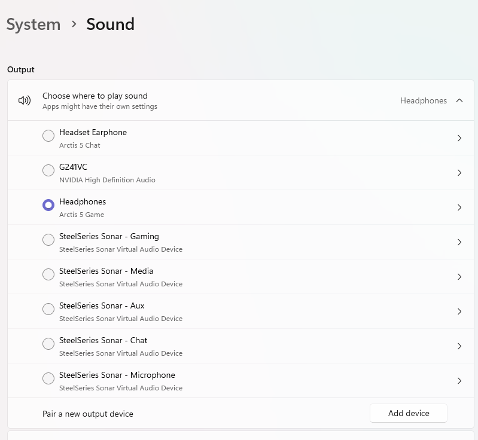Screen dimensions: 478x440
Task: Select G241VC as the output device
Action: click(48, 171)
